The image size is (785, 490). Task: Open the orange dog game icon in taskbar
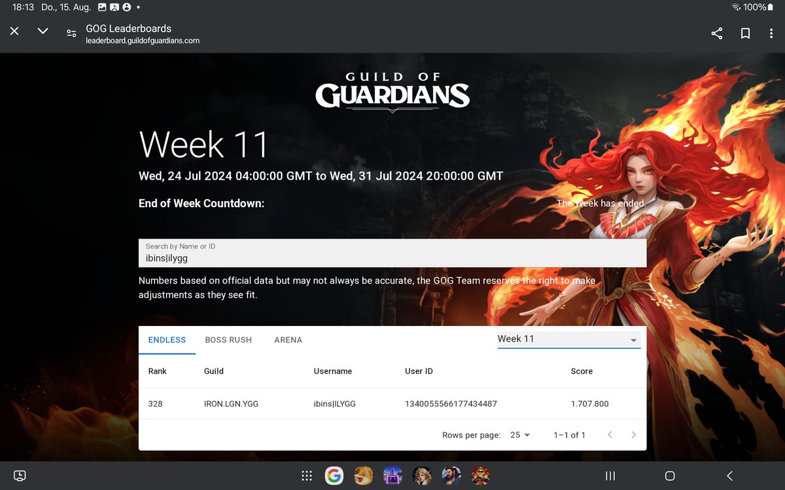363,476
